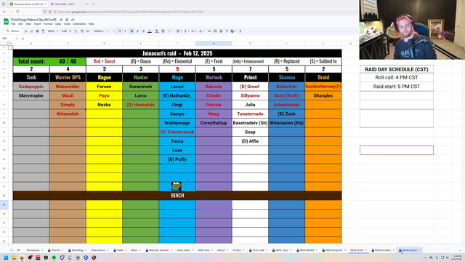Click the insert chart icon
The width and height of the screenshot is (465, 262).
(x=221, y=31)
